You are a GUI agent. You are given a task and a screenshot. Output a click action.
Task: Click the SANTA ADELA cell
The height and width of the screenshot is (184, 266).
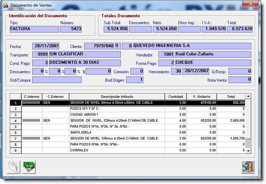pos(117,132)
